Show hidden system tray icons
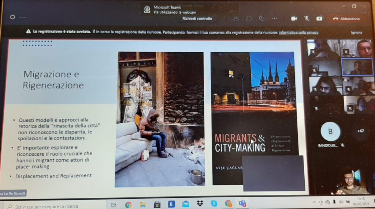This screenshot has height=209, width=375. point(314,202)
